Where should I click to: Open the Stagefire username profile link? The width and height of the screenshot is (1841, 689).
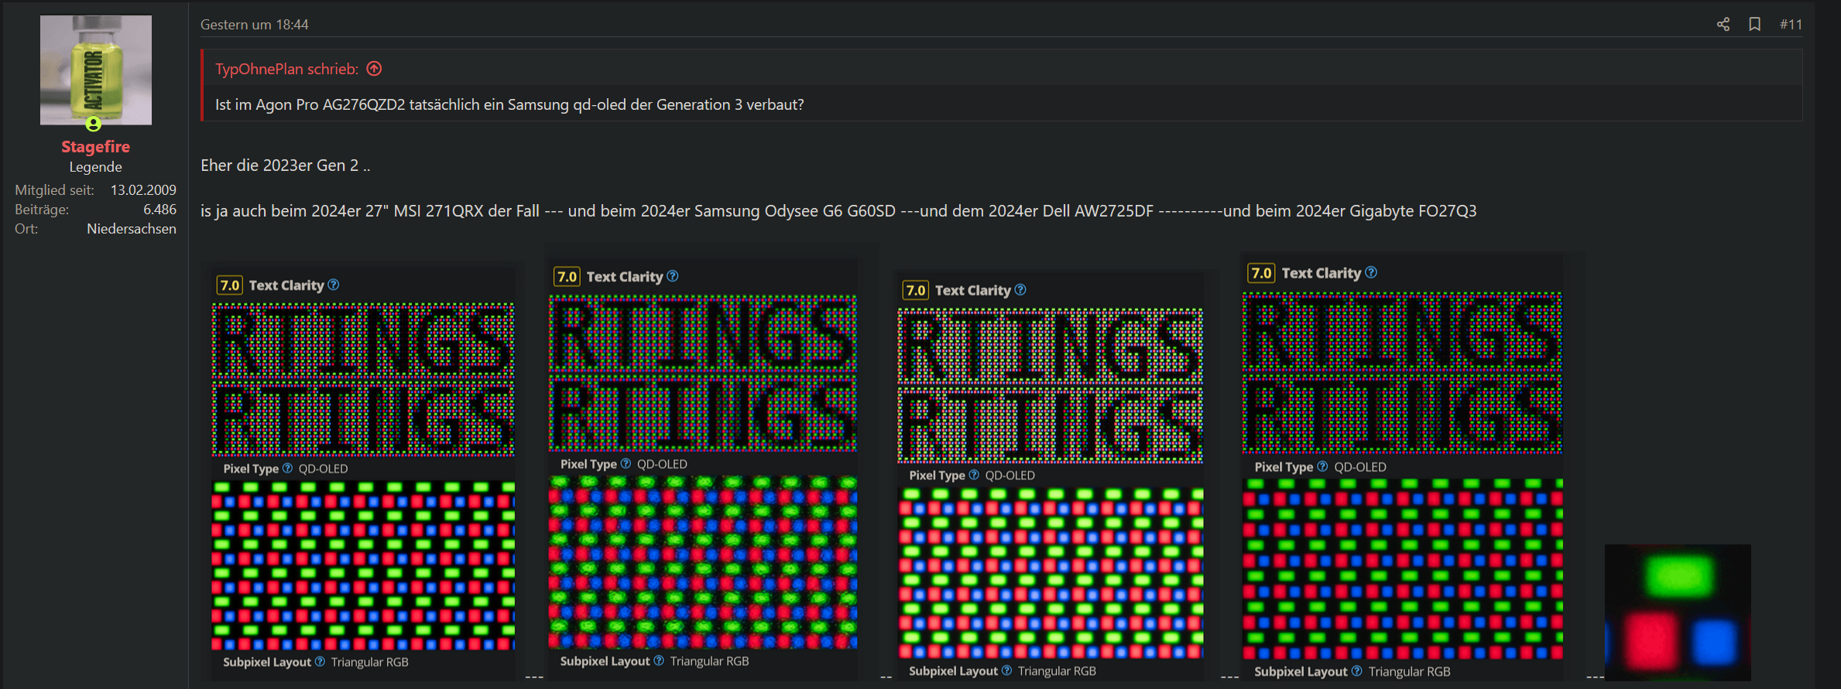[96, 146]
